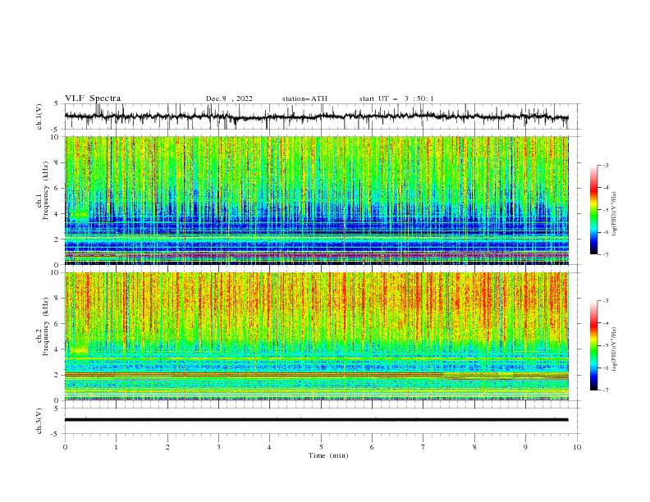The image size is (650, 502).
Task: Click the "ch.1(V)" waveform axis label
Action: [39, 116]
